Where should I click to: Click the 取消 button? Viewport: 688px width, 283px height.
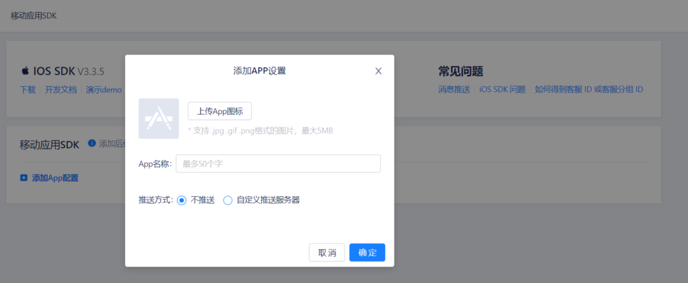click(327, 253)
